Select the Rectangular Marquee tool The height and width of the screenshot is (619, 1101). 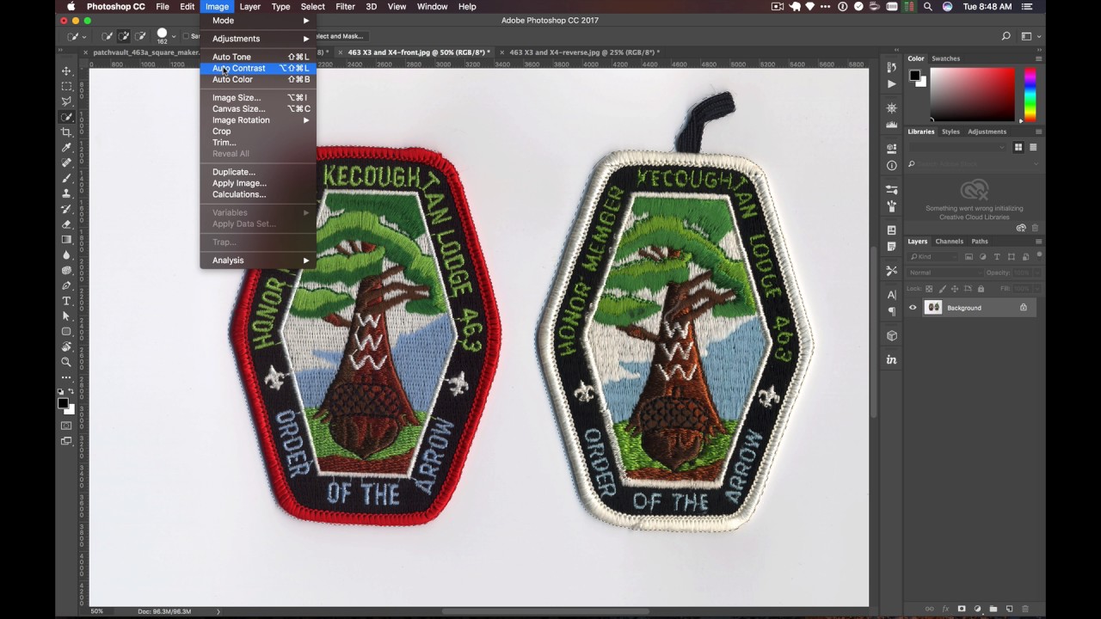tap(66, 86)
